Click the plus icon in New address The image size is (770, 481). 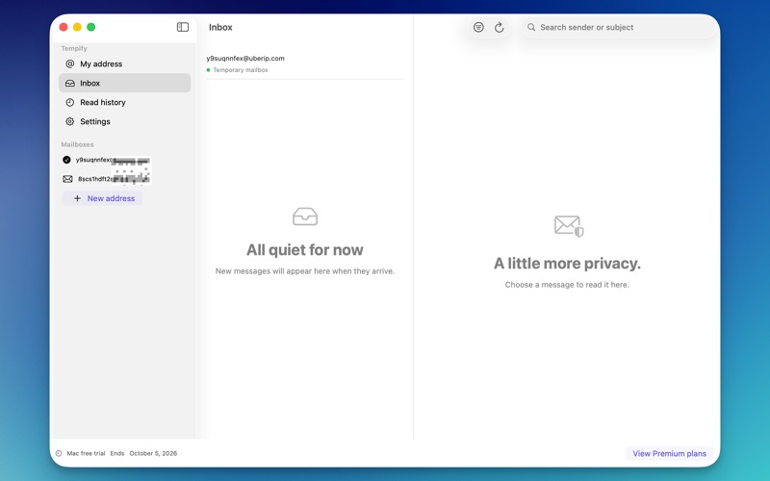click(77, 198)
